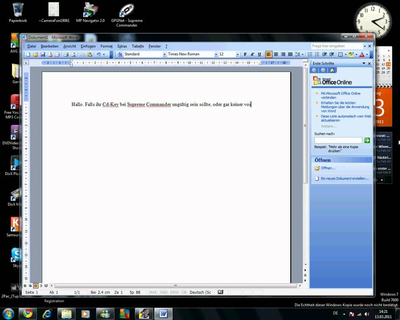Open the Erste Schritte task pane menu arrow
This screenshot has width=400, height=320.
click(364, 63)
